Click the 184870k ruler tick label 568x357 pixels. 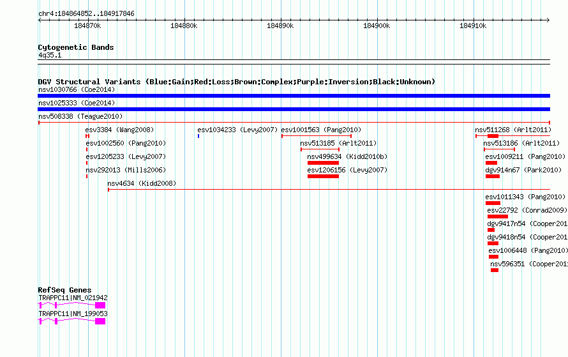tap(87, 26)
